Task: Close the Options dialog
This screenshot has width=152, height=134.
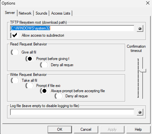Action: (x=148, y=3)
